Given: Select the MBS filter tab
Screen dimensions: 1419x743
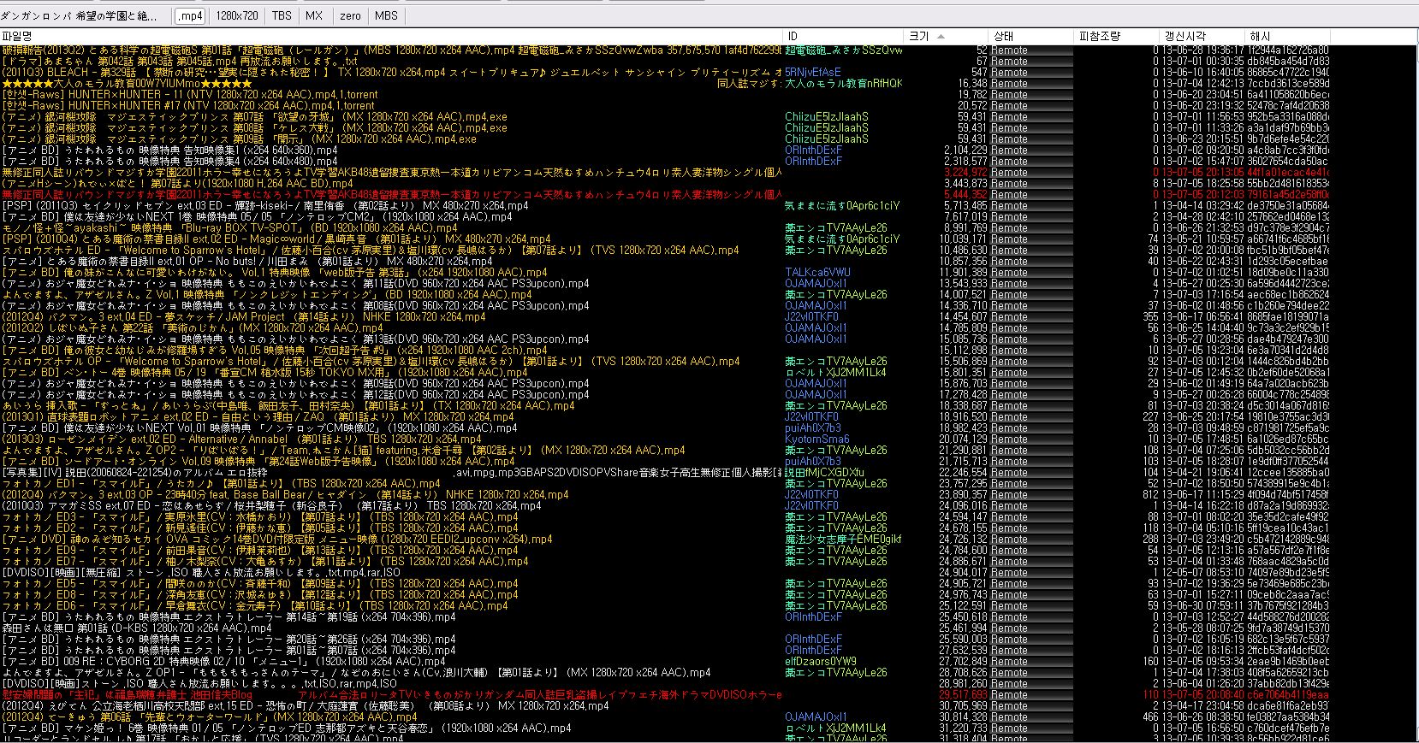Looking at the screenshot, I should [x=386, y=15].
